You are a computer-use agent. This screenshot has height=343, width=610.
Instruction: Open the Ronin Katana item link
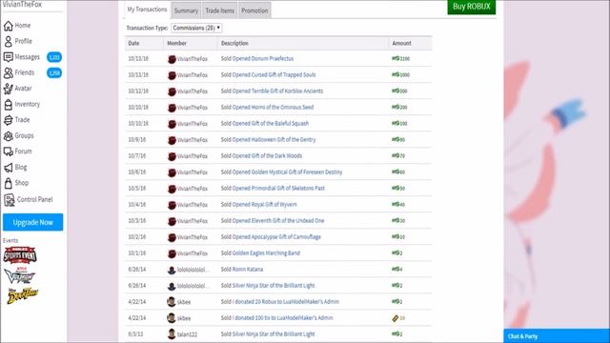click(x=248, y=269)
